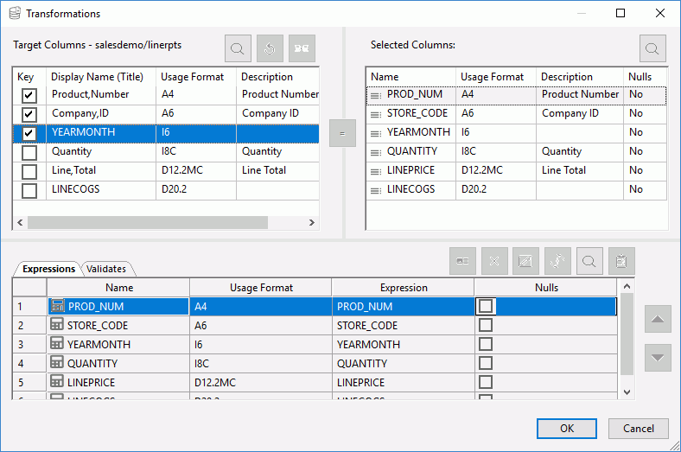Click the OK button
This screenshot has width=681, height=452.
(567, 429)
